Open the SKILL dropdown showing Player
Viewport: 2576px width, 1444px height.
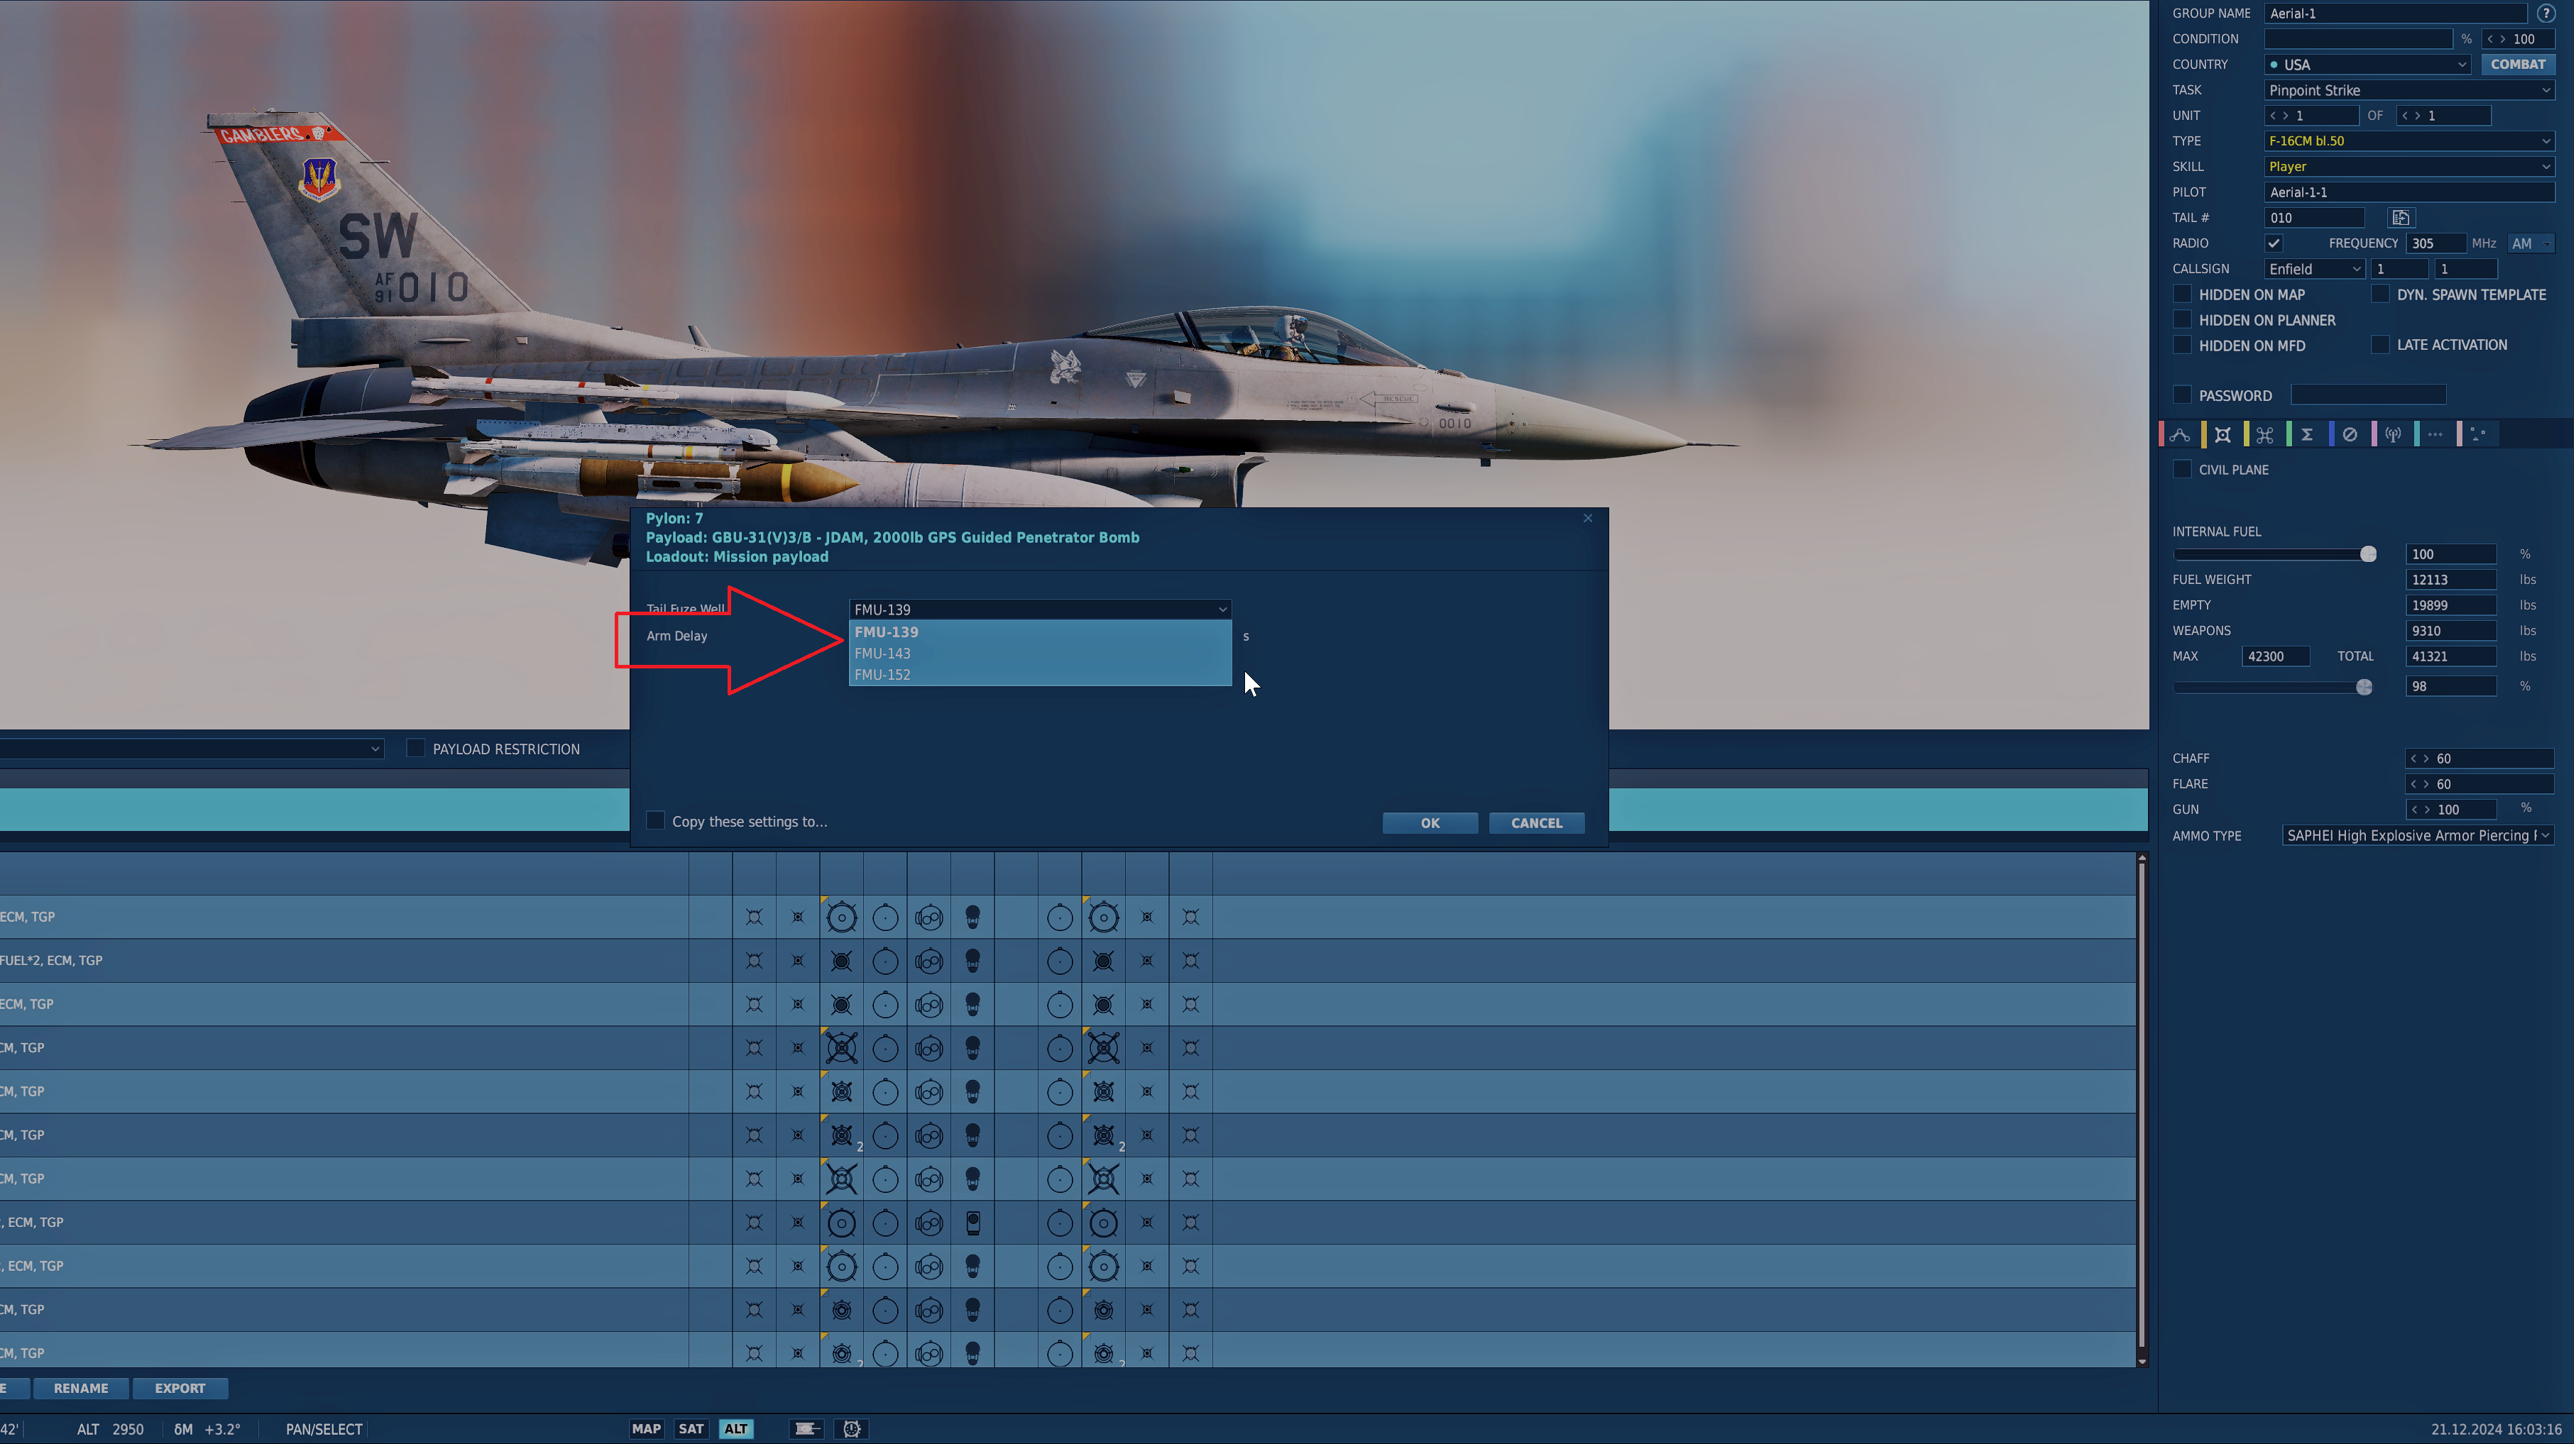2409,166
